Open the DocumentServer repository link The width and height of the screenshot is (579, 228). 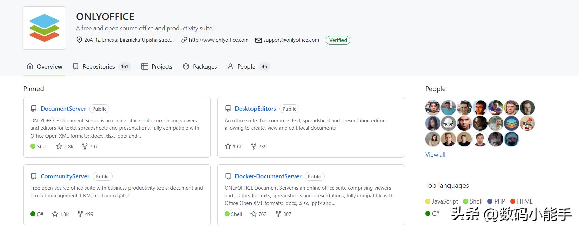click(63, 109)
